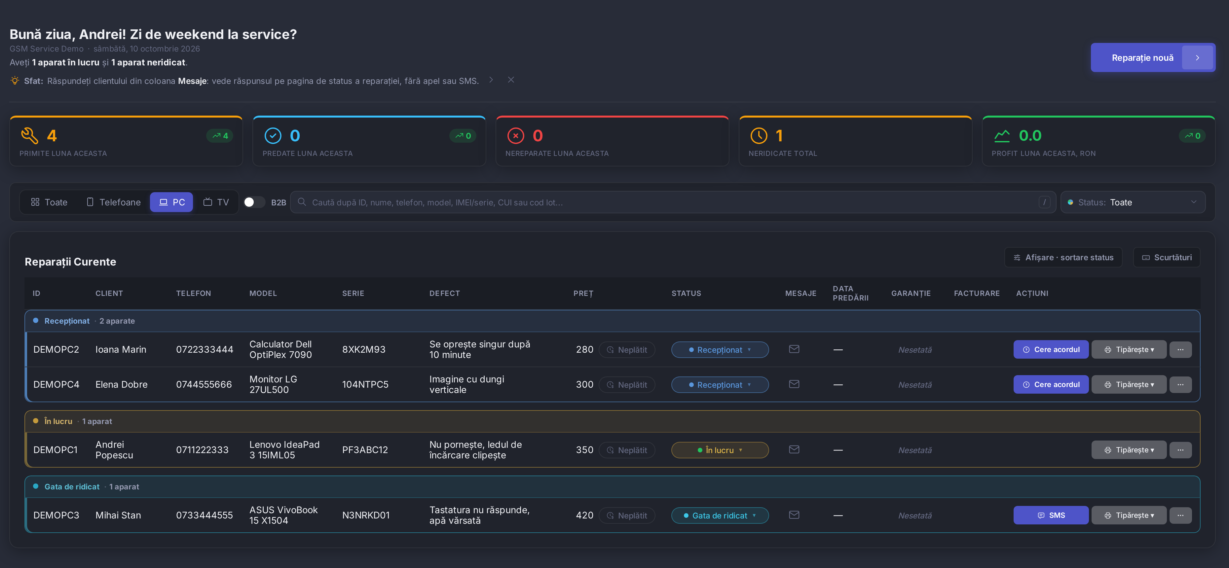Click the clock icon on Neridicate card

point(759,135)
